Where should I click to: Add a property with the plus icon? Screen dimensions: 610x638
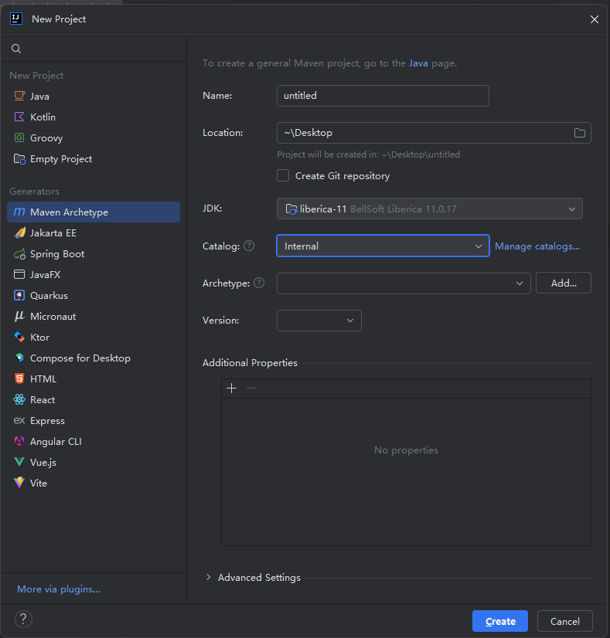click(232, 389)
